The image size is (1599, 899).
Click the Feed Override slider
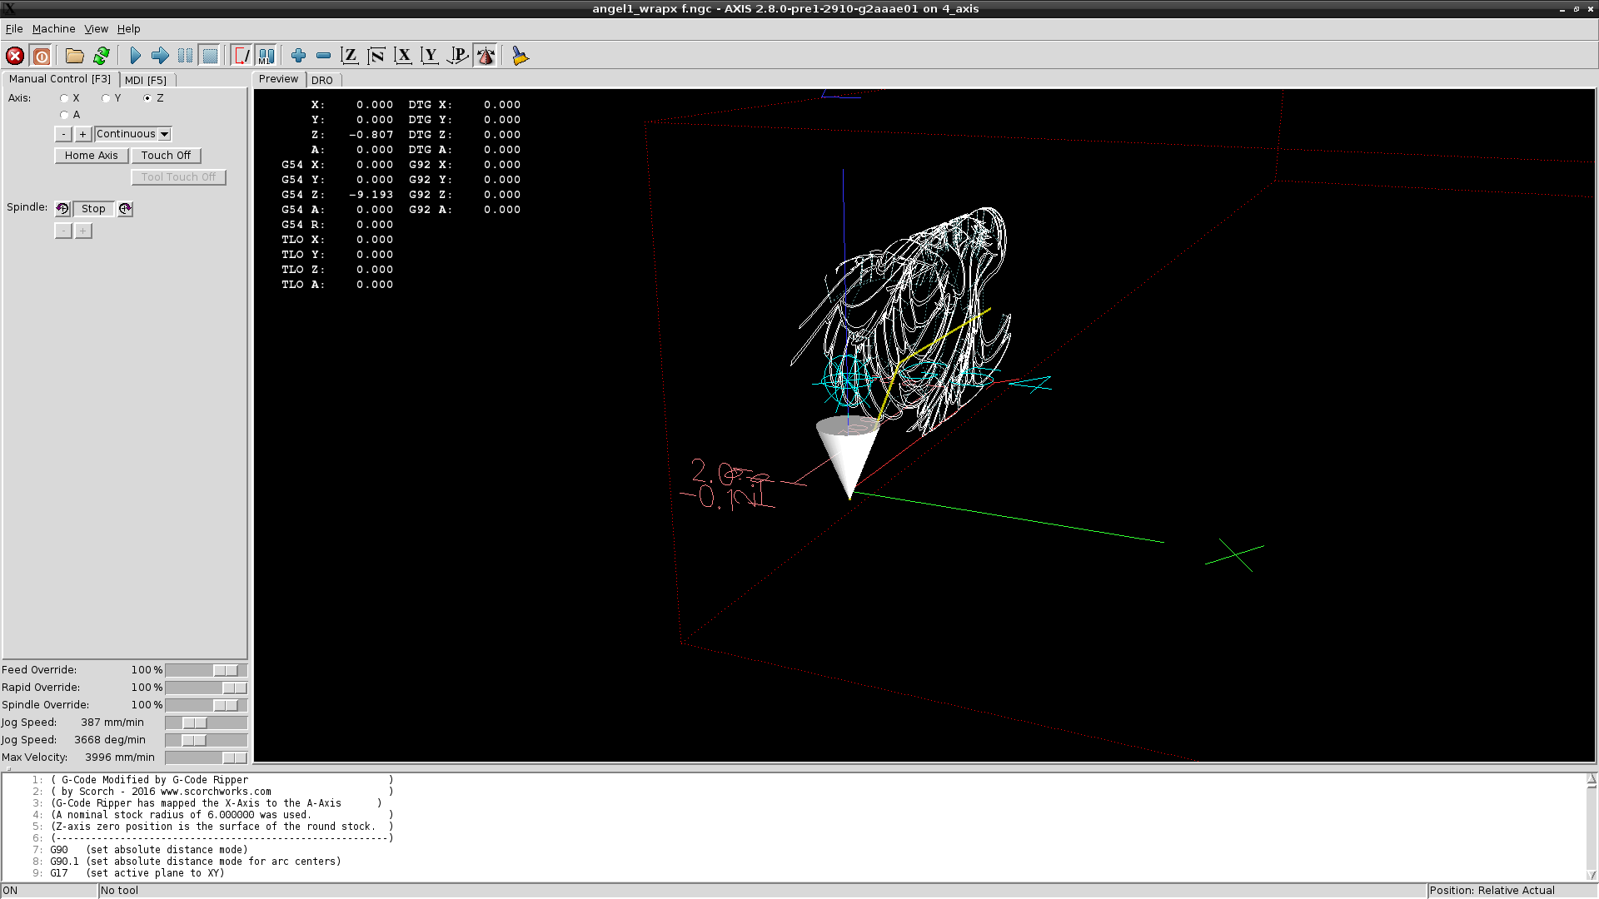(225, 670)
